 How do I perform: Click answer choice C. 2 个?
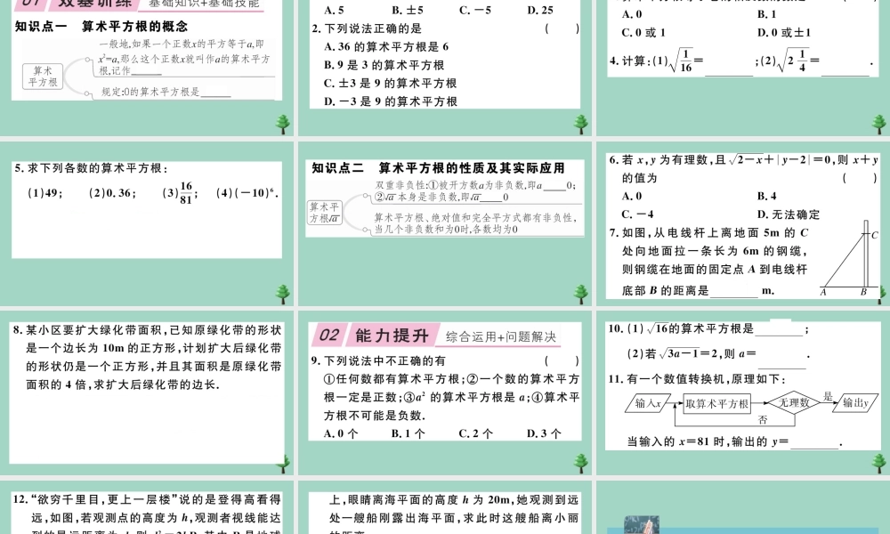tap(475, 433)
